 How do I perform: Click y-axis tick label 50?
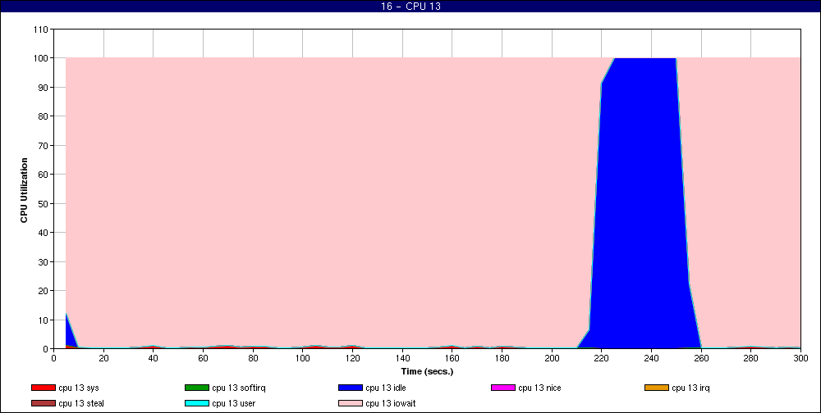tap(44, 203)
